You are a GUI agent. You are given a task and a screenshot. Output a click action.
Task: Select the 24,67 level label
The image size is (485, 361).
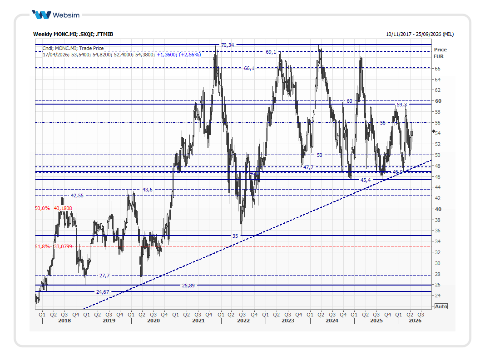pos(103,292)
